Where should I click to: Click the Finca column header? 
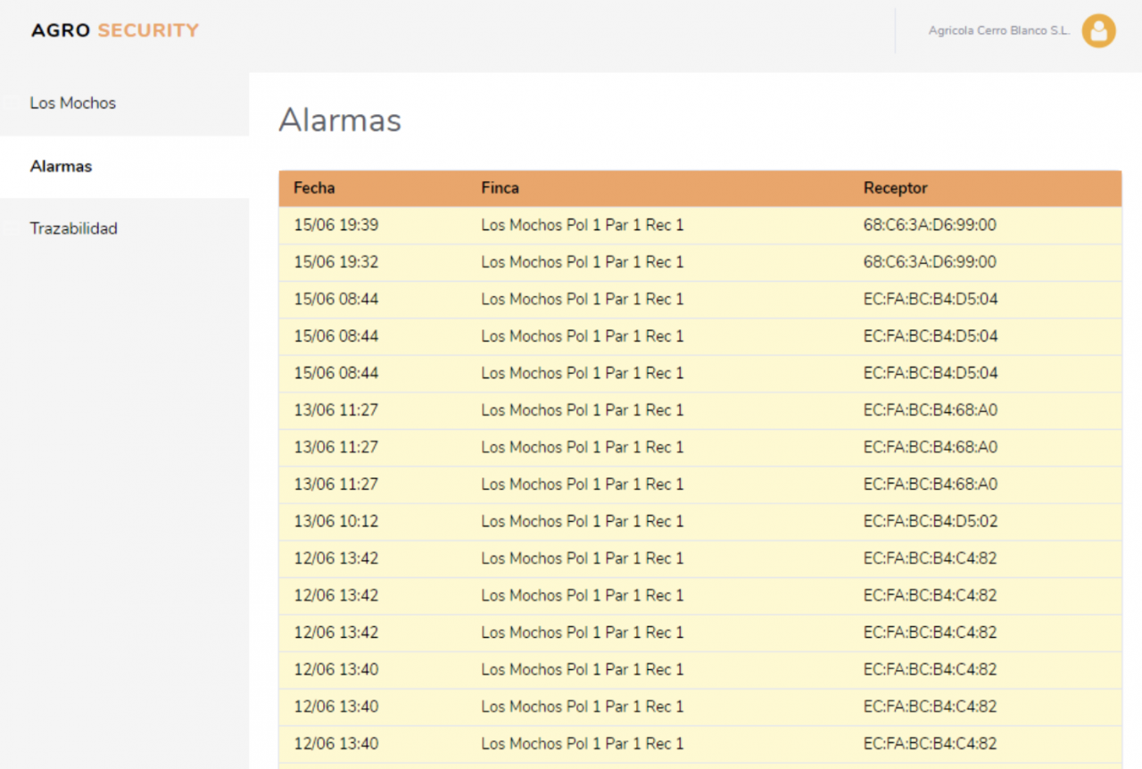[x=500, y=188]
